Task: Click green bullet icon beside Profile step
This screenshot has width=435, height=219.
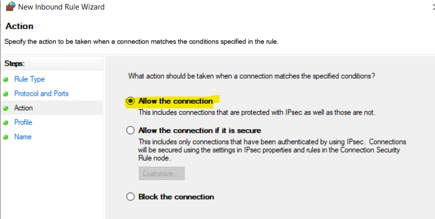Action: pos(6,123)
